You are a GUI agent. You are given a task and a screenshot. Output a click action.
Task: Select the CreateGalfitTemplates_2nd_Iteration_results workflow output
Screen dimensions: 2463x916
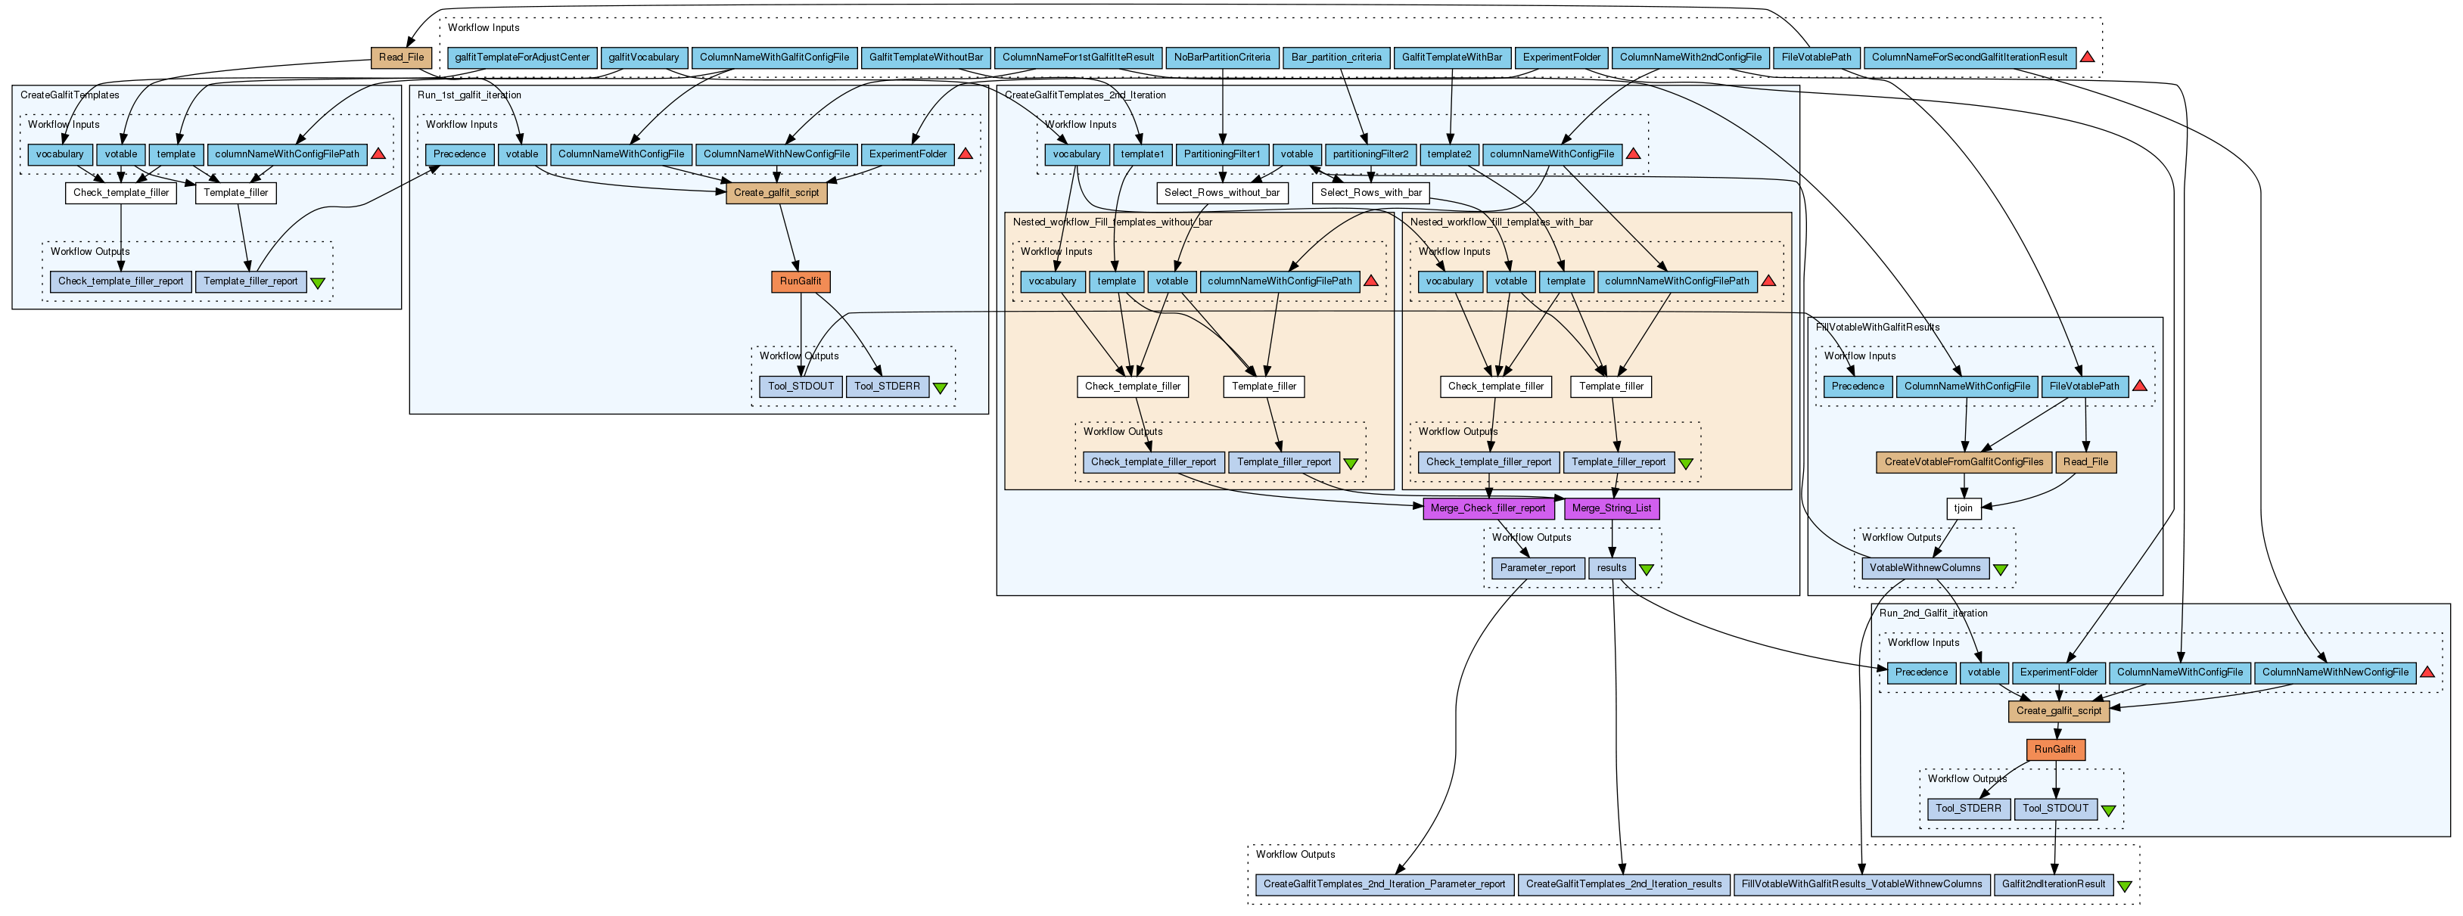1624,883
